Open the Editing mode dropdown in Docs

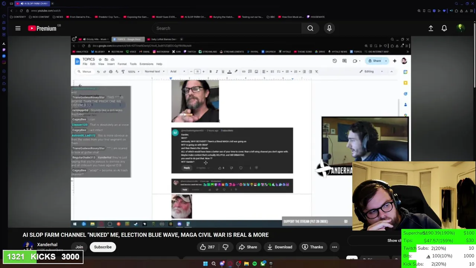pyautogui.click(x=371, y=71)
